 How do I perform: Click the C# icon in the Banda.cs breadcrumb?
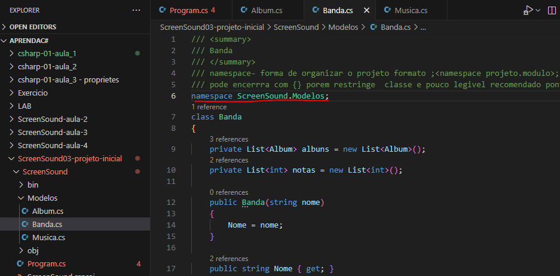[374, 27]
